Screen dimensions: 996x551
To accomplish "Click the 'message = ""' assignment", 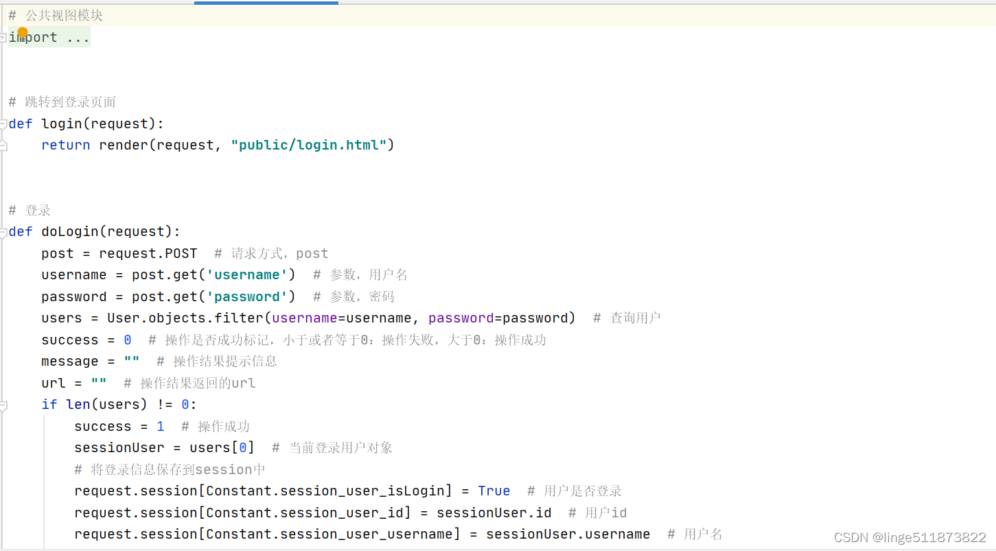I will (x=91, y=362).
